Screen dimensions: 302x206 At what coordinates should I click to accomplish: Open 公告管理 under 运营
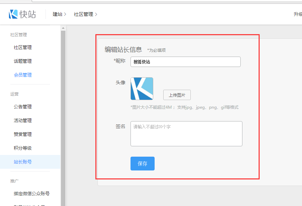pos(23,107)
